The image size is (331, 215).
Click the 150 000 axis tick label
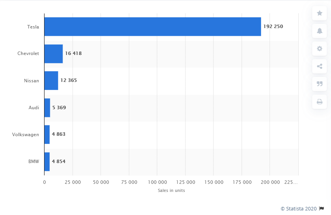(x=214, y=182)
